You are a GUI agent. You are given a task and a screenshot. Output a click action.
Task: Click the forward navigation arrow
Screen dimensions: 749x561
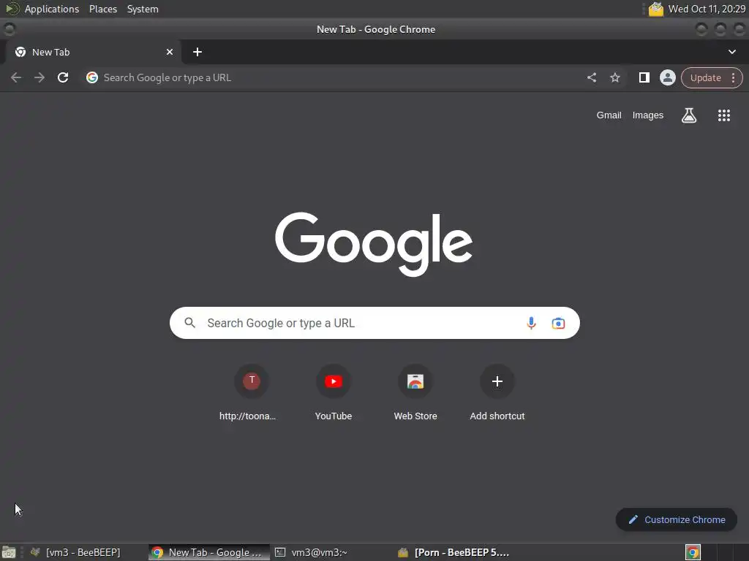point(39,77)
